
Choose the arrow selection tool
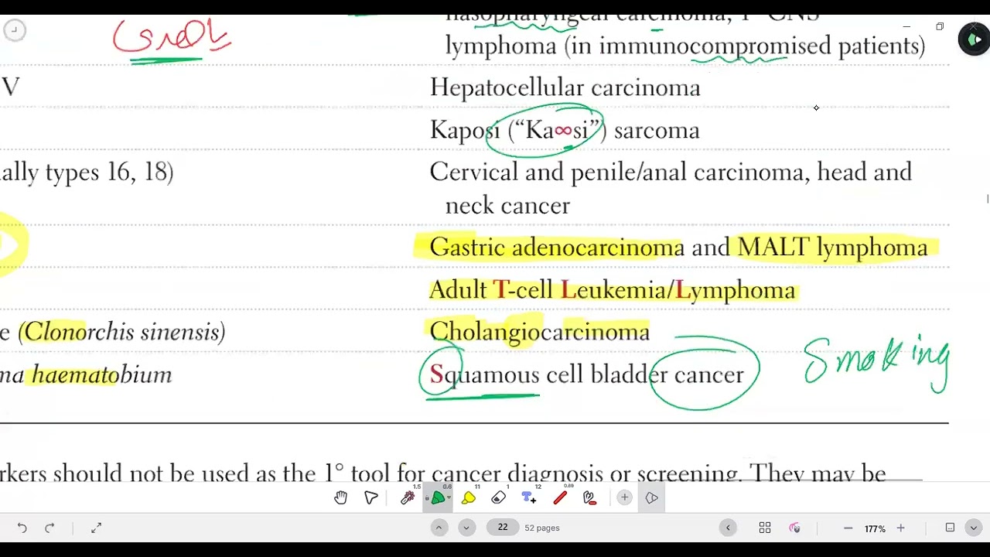coord(370,497)
